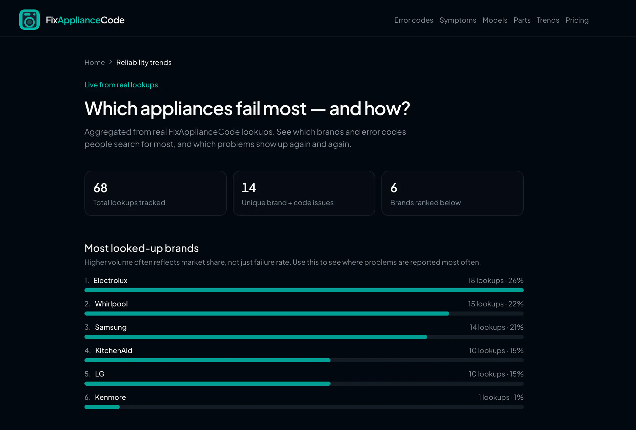Click the 'Which appliances fail most' heading
636x430 pixels.
pyautogui.click(x=247, y=108)
